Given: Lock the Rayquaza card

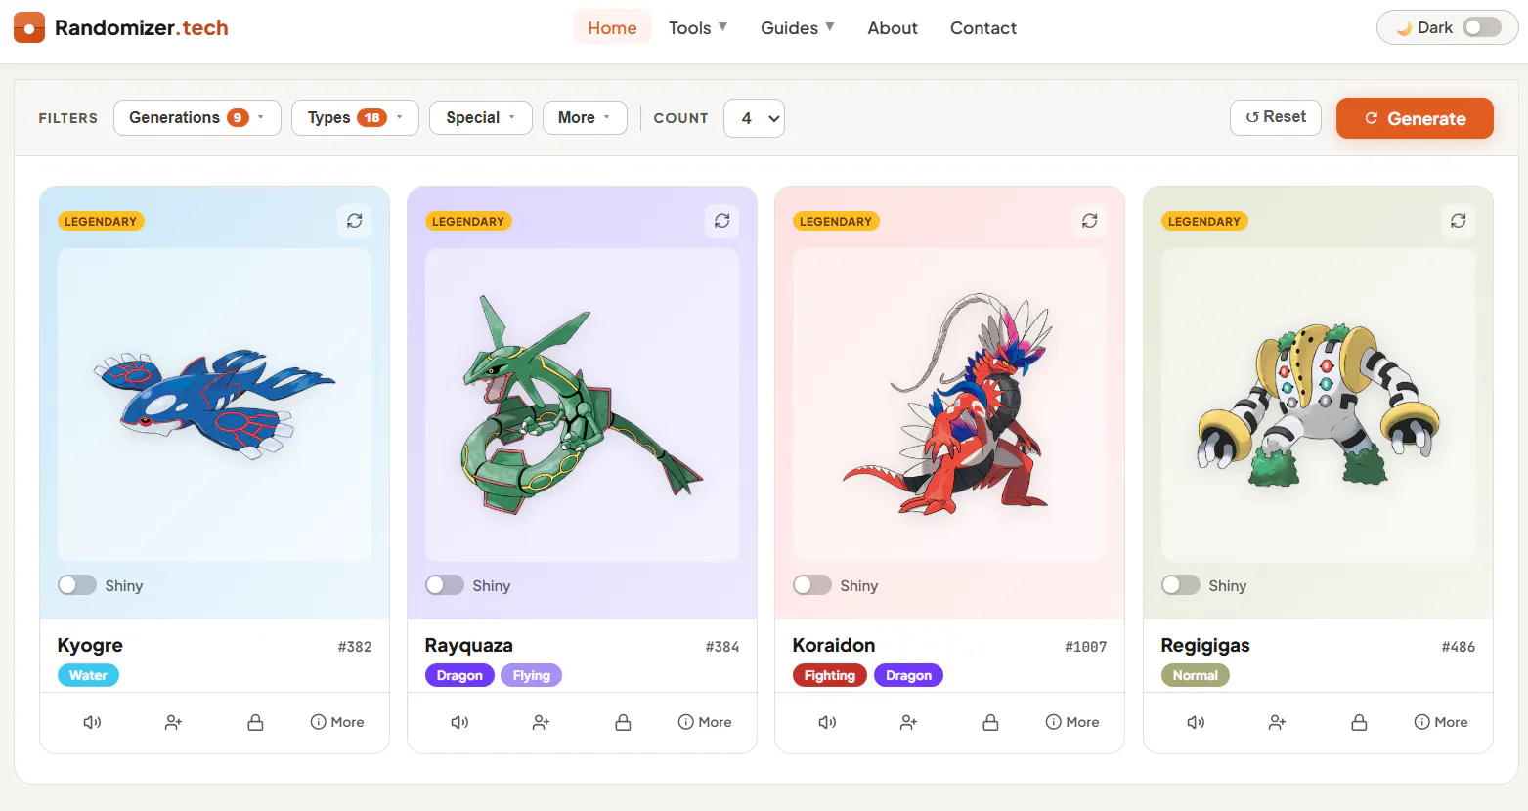Looking at the screenshot, I should tap(623, 722).
